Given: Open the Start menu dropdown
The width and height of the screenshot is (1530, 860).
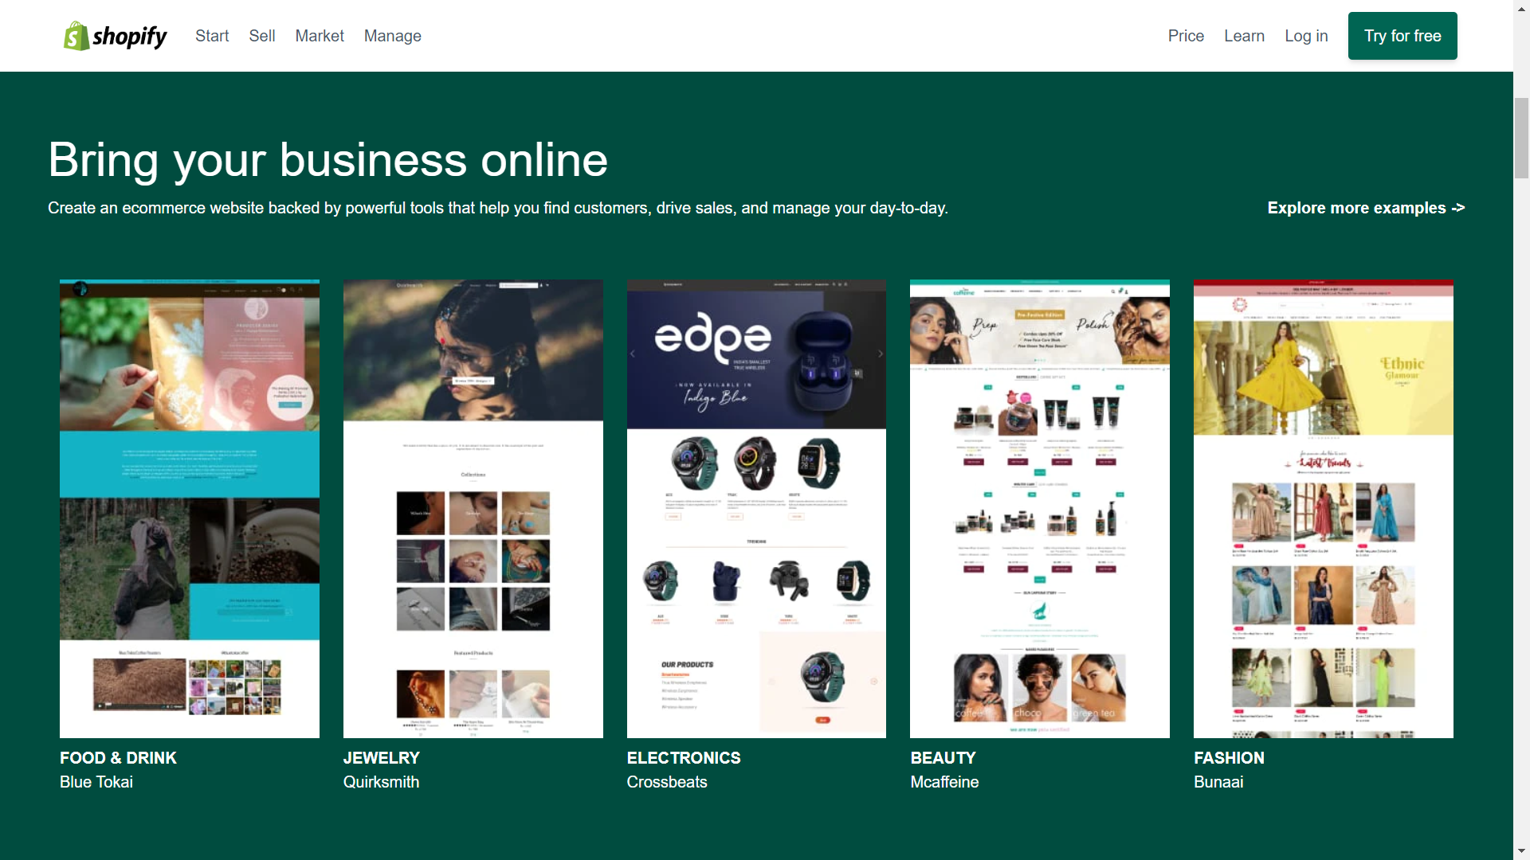Looking at the screenshot, I should click(x=212, y=36).
